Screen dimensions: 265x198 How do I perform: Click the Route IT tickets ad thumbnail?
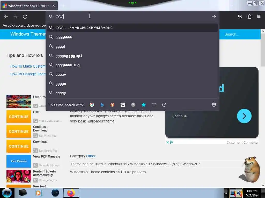point(19,176)
